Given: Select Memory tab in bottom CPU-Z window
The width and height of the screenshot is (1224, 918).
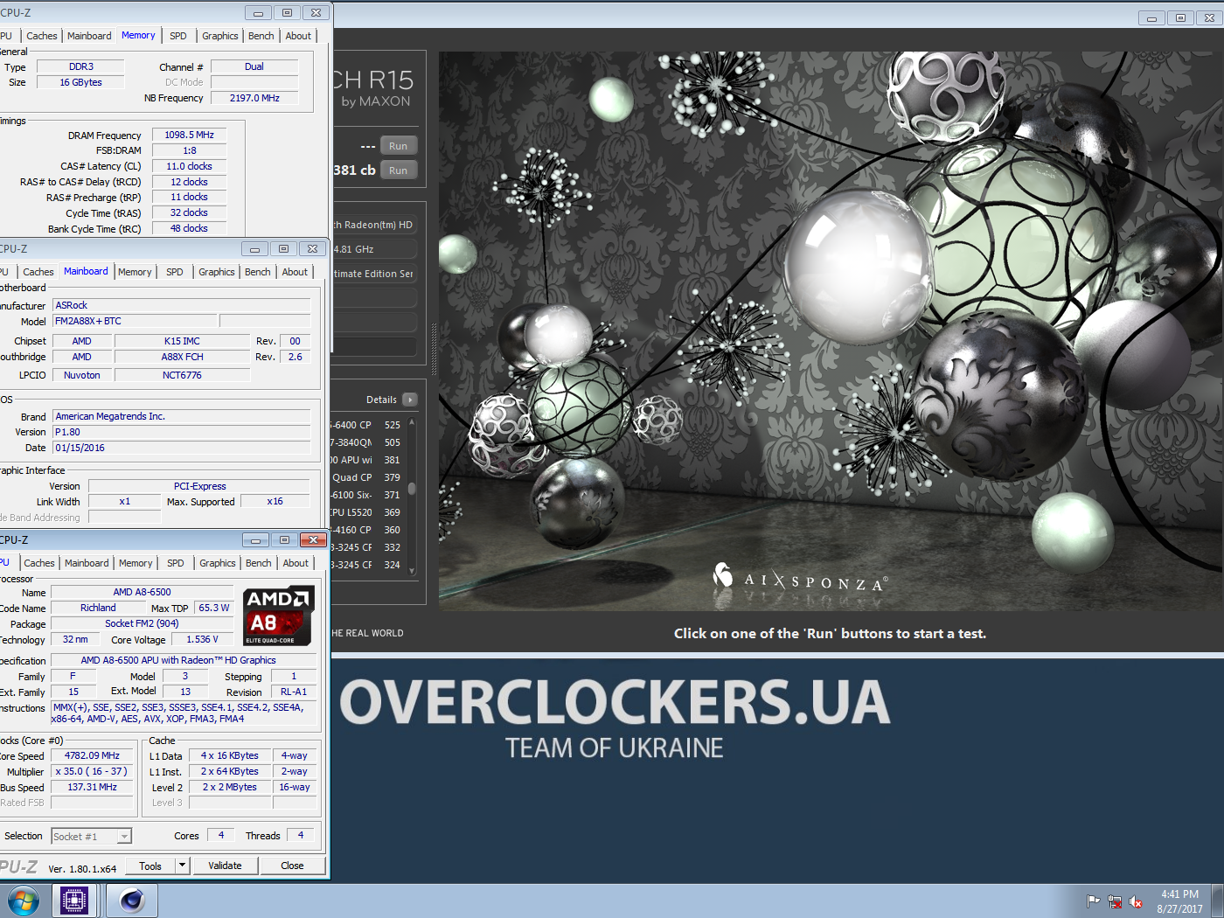Looking at the screenshot, I should pyautogui.click(x=136, y=563).
